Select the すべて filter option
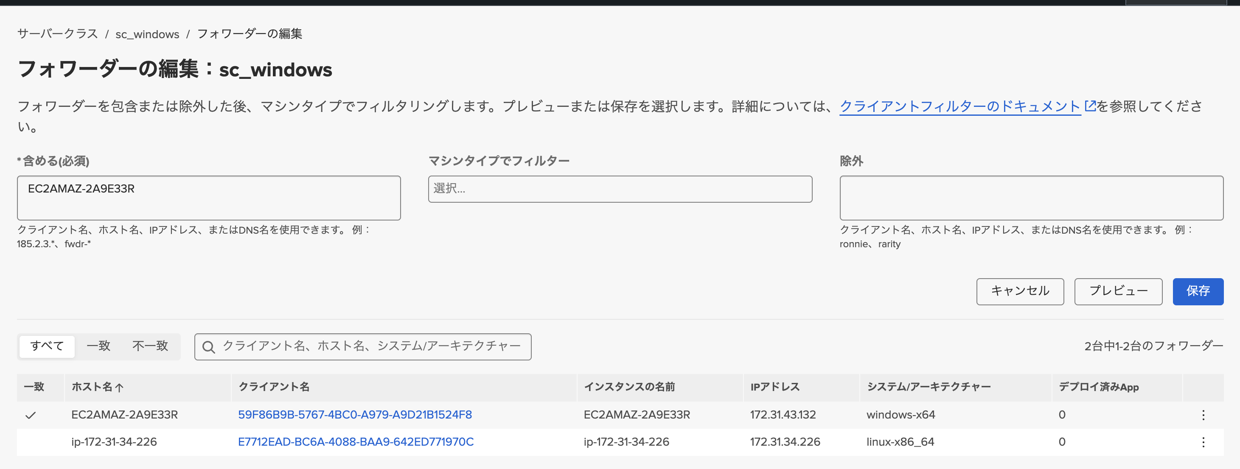The height and width of the screenshot is (469, 1240). point(47,346)
